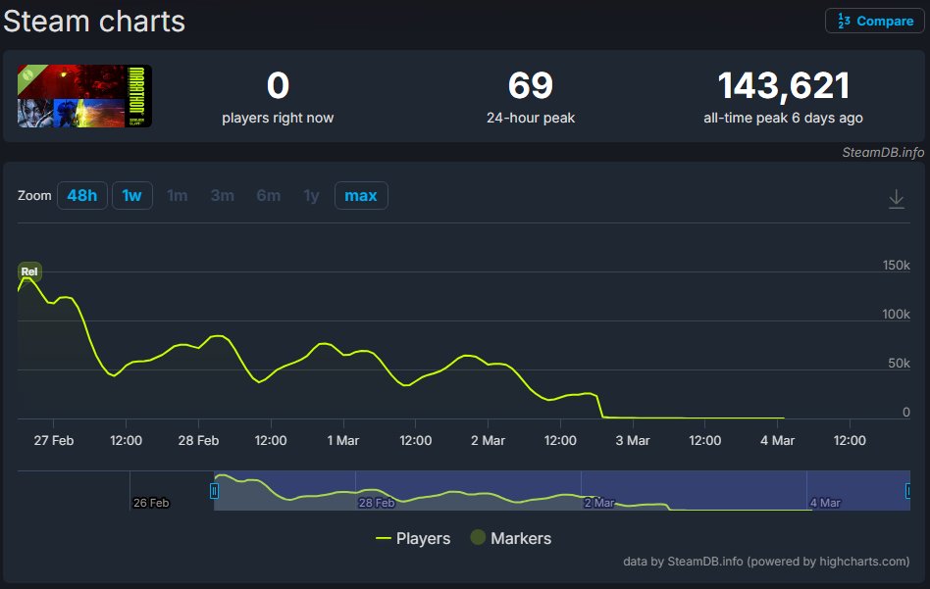Click the 0 players right now value
Viewport: 930px width, 589px height.
278,85
